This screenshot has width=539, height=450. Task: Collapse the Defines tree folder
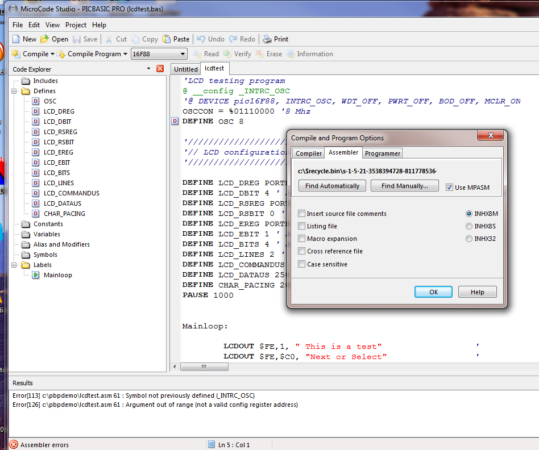(x=14, y=91)
